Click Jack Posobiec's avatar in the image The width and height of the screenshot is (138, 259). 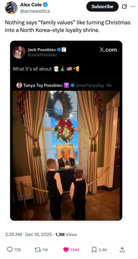(19, 52)
